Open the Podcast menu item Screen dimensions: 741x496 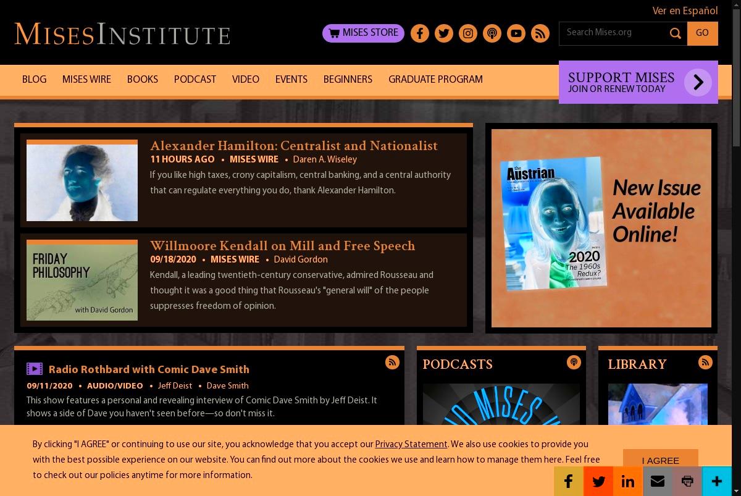point(195,80)
